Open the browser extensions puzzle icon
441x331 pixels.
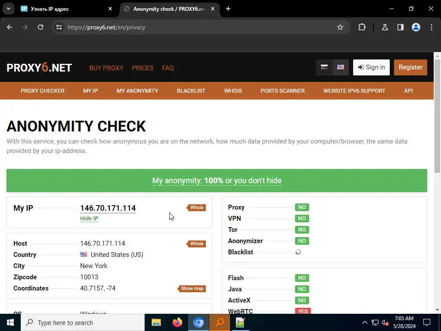(x=362, y=27)
